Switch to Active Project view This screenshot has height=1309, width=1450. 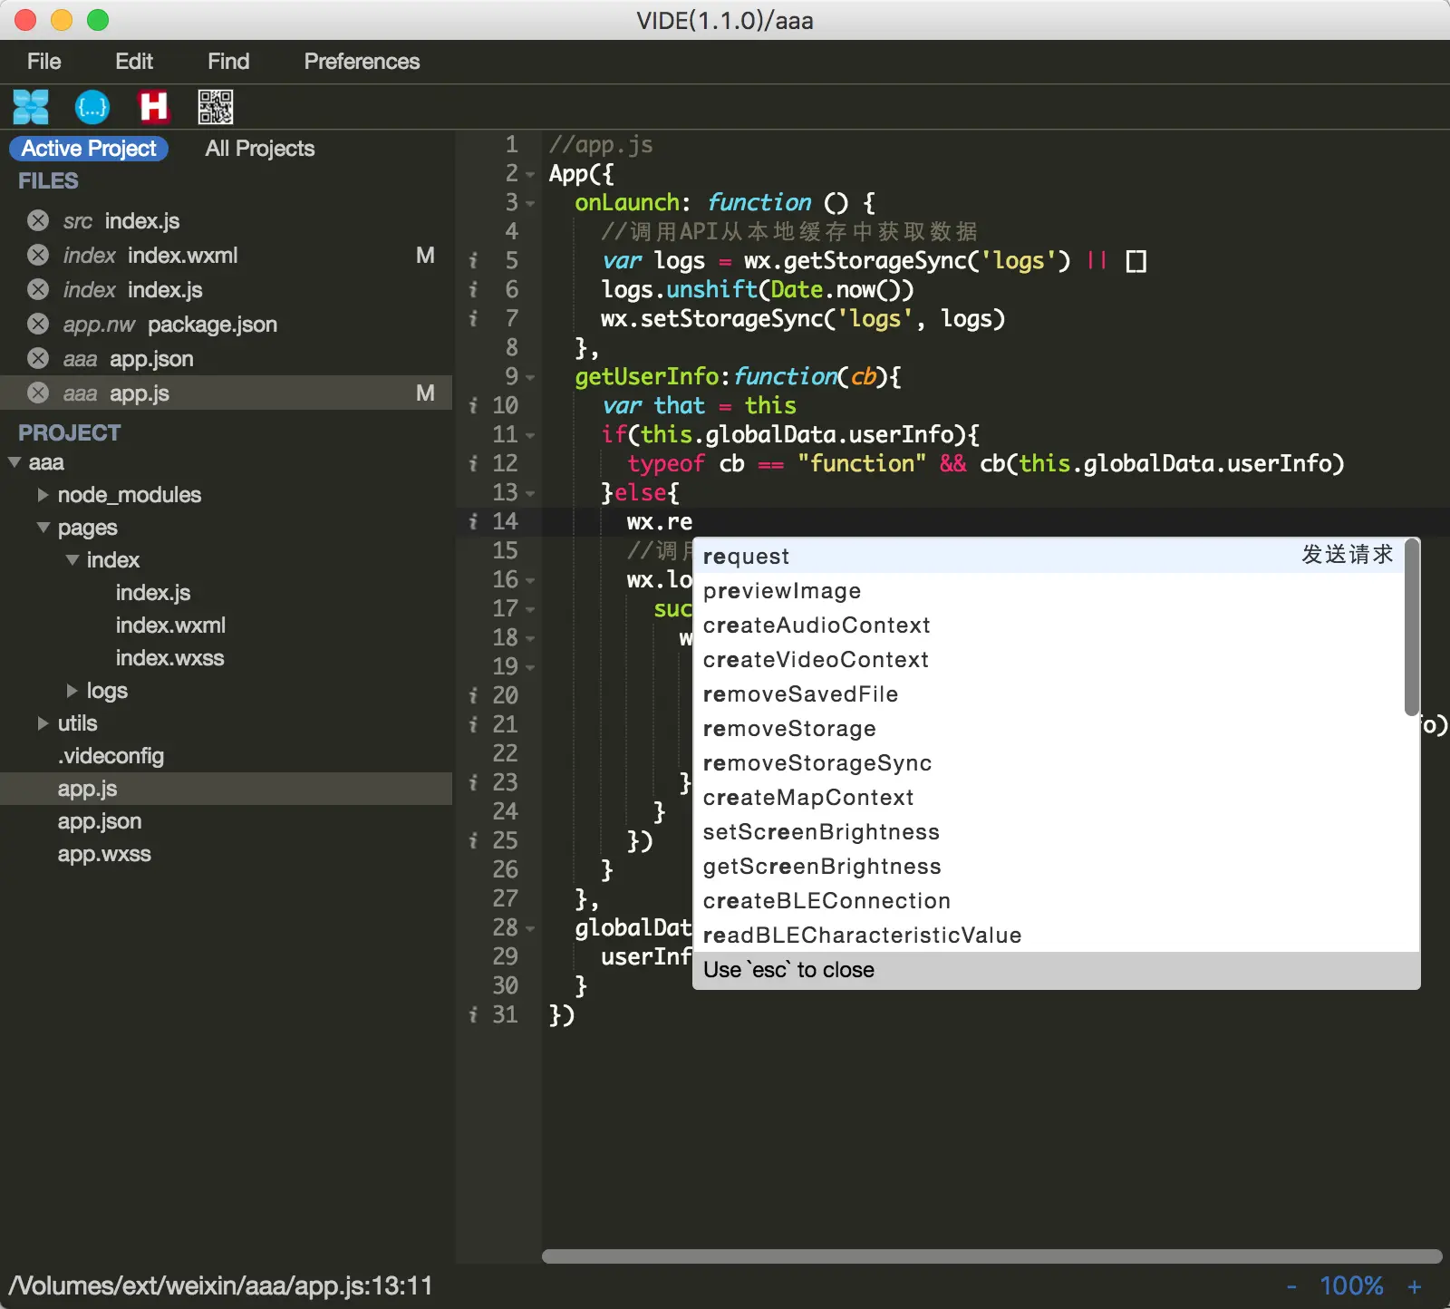89,149
